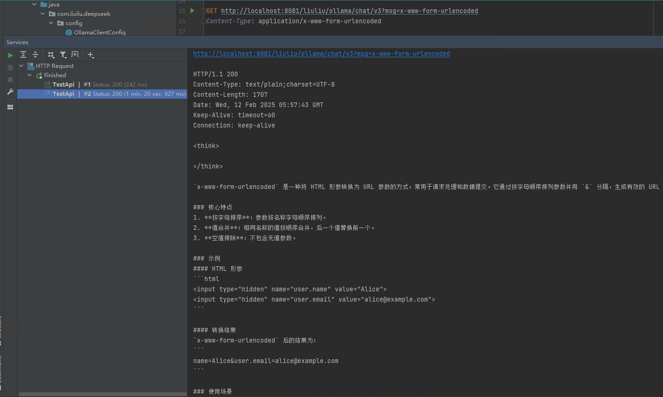Open OllamaClientConfig class in project tree
The height and width of the screenshot is (397, 663).
pyautogui.click(x=99, y=33)
